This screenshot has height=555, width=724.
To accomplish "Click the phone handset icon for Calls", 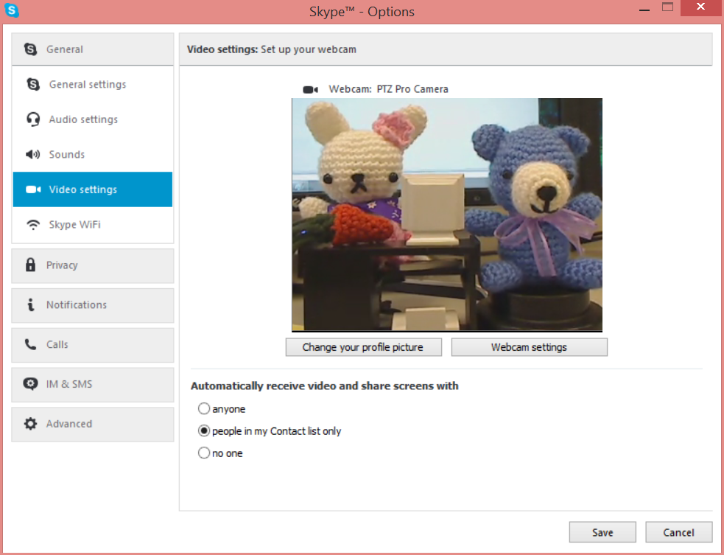I will click(30, 344).
